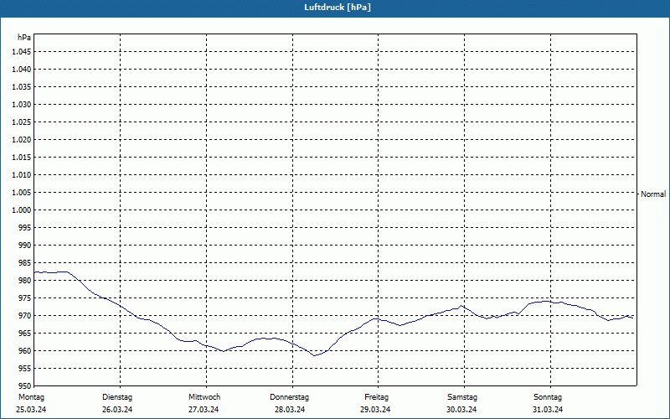
Task: Click the date '28.03.24'
Action: click(x=290, y=410)
